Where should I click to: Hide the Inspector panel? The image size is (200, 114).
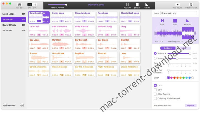tap(191, 4)
